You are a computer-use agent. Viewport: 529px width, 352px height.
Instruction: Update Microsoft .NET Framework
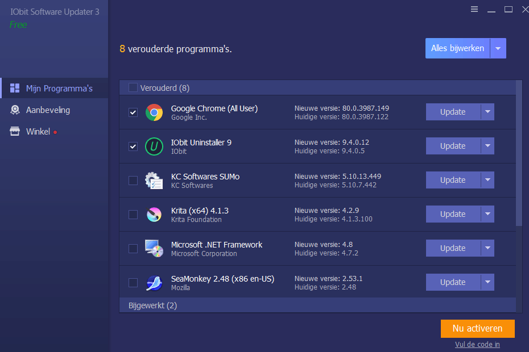pyautogui.click(x=453, y=248)
